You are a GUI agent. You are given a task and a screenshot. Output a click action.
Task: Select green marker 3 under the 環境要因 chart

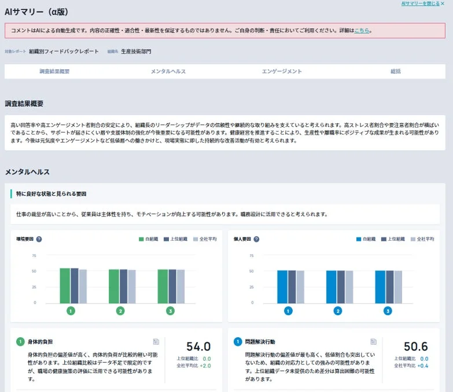[171, 311]
